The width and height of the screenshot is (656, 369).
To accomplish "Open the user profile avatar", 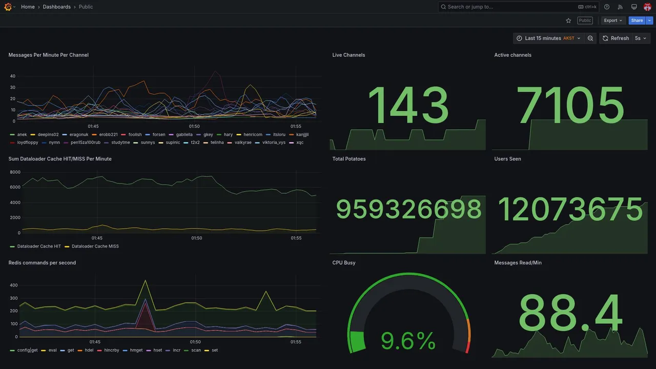I will tap(647, 7).
